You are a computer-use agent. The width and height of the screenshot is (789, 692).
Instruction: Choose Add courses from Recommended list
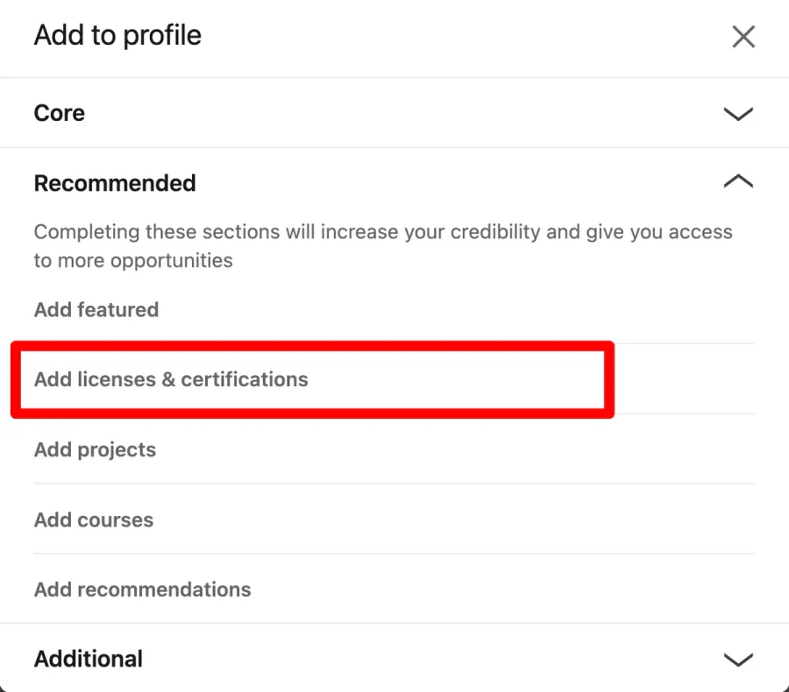click(93, 519)
